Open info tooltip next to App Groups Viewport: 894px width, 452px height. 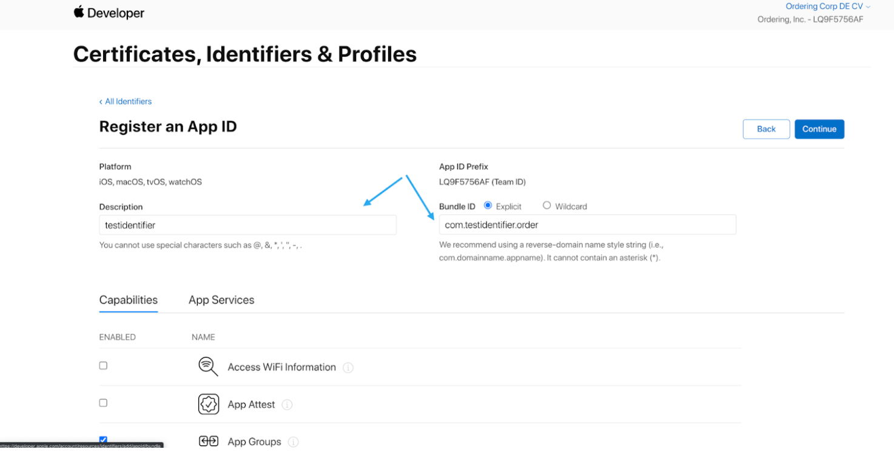tap(294, 442)
